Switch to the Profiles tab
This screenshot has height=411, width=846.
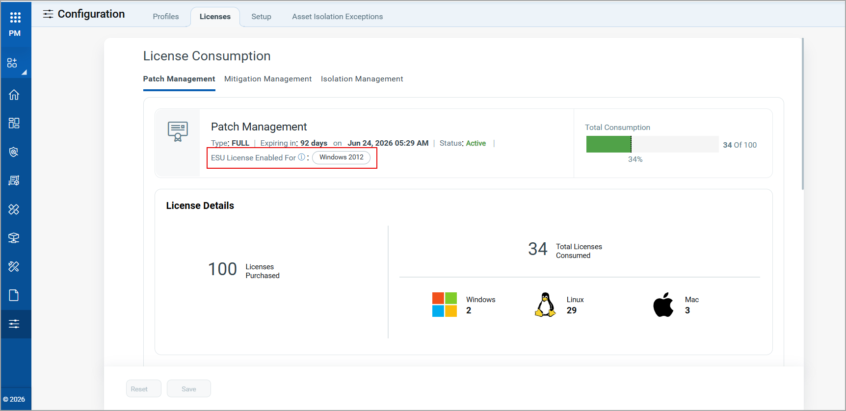[x=165, y=17]
